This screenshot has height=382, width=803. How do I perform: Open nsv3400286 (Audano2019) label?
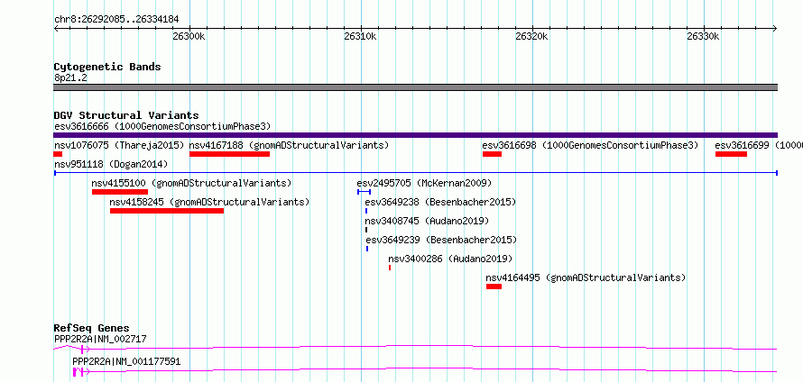coord(450,259)
